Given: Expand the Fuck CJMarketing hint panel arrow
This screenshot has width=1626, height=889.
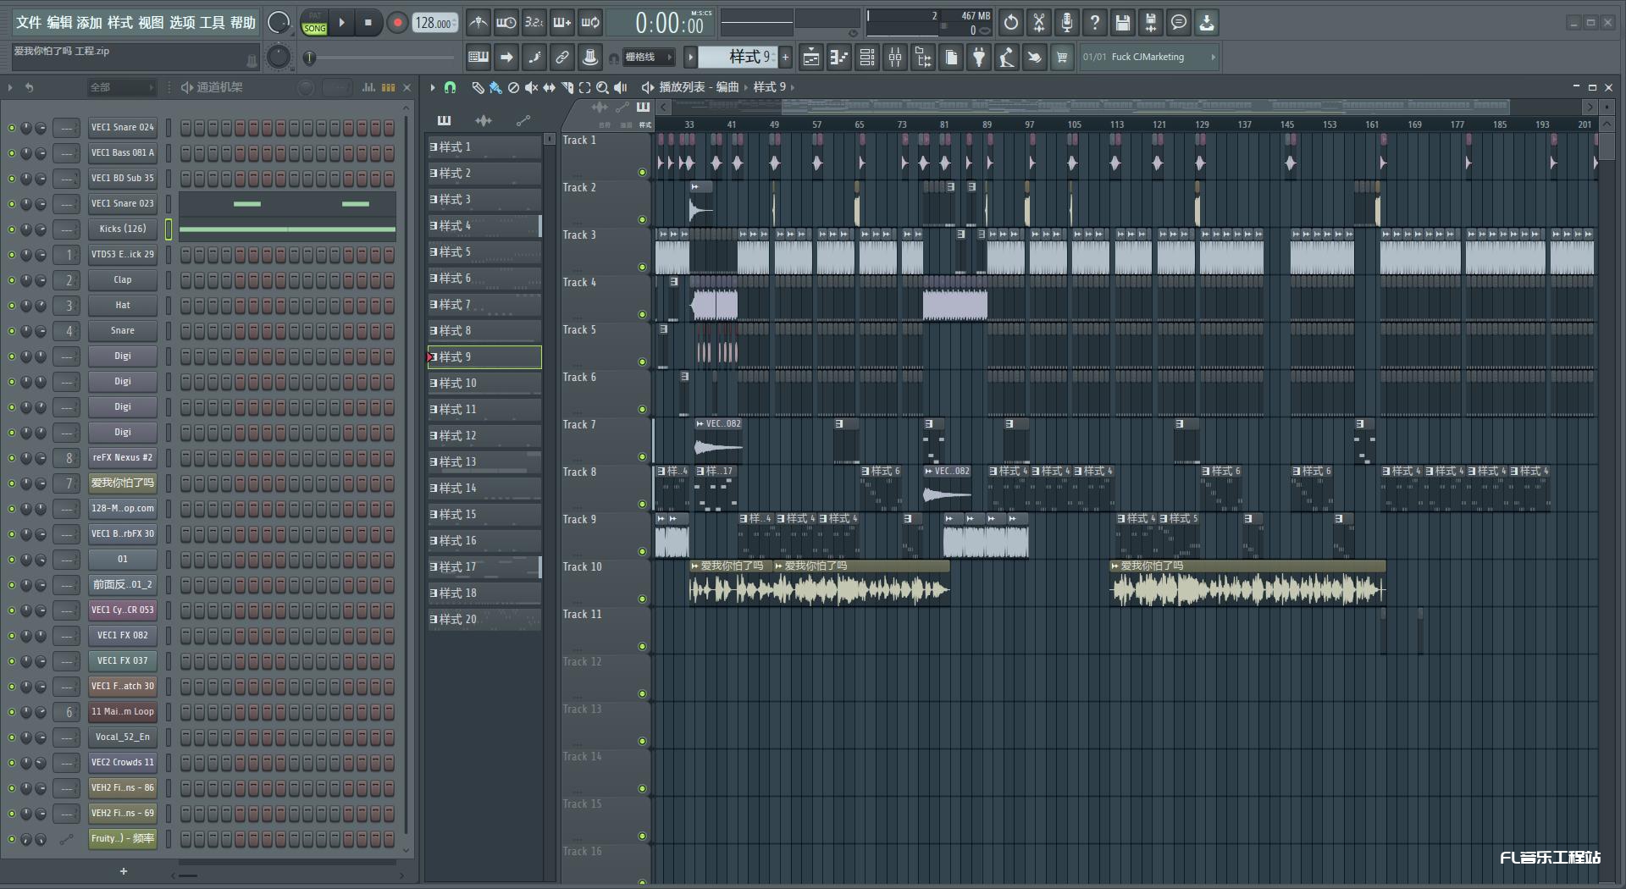Looking at the screenshot, I should pyautogui.click(x=1213, y=57).
